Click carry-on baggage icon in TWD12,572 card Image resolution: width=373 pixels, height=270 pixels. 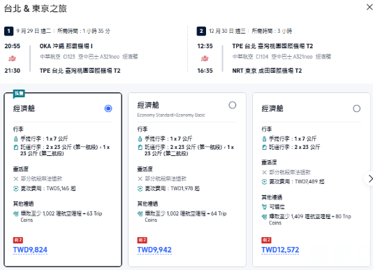pos(264,138)
